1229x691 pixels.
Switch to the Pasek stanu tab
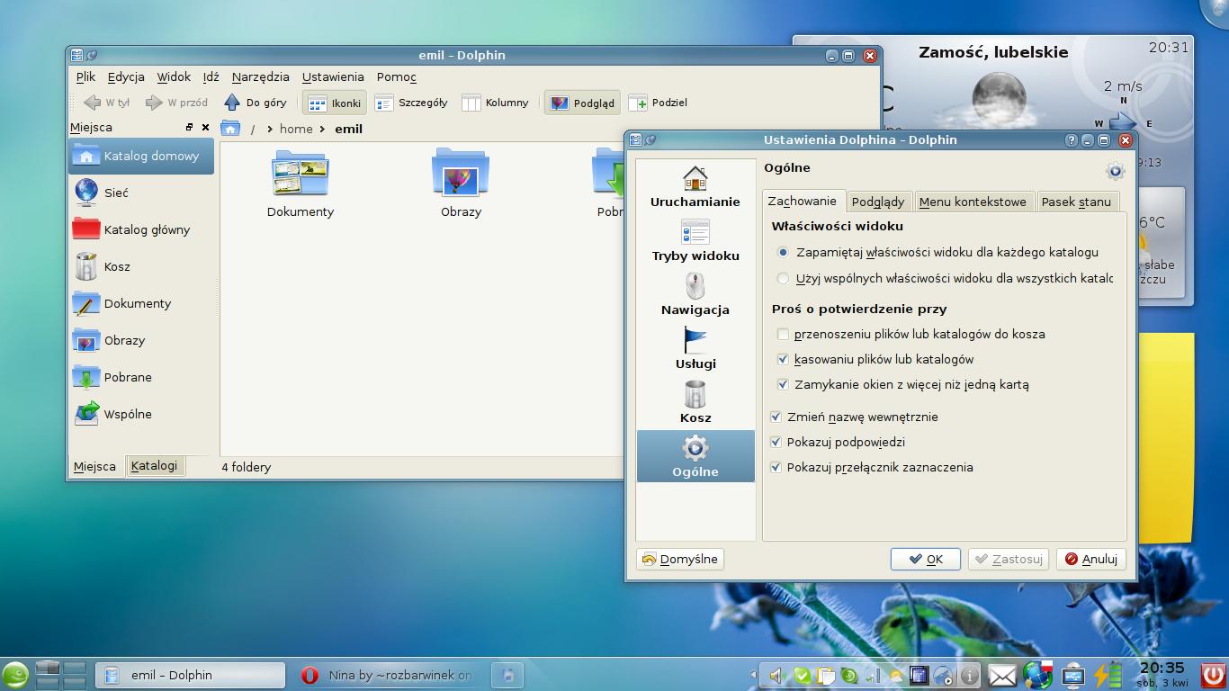1076,202
